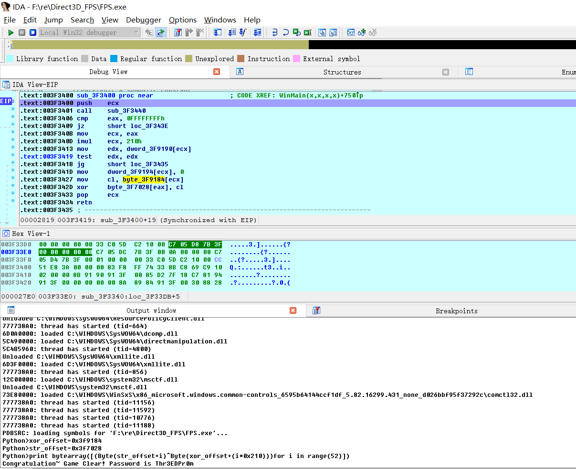Click the Step Into toolbar icon

[275, 32]
